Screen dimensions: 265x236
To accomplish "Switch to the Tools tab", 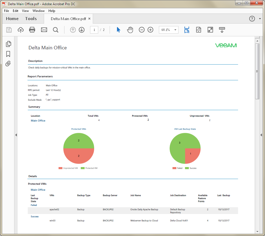I will click(x=31, y=19).
